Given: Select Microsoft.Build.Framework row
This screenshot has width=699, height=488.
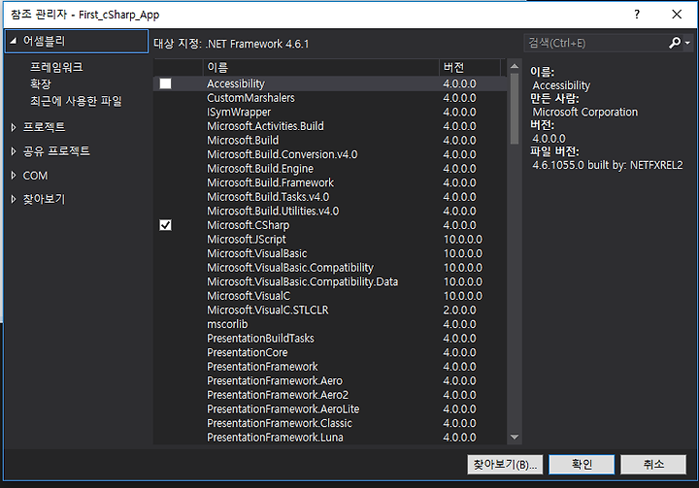Looking at the screenshot, I should [x=330, y=182].
